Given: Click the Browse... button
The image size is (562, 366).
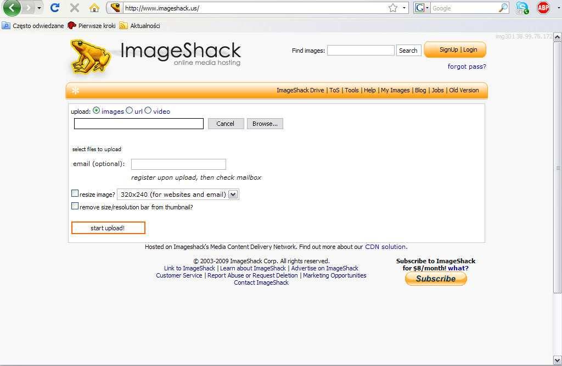Looking at the screenshot, I should click(265, 124).
